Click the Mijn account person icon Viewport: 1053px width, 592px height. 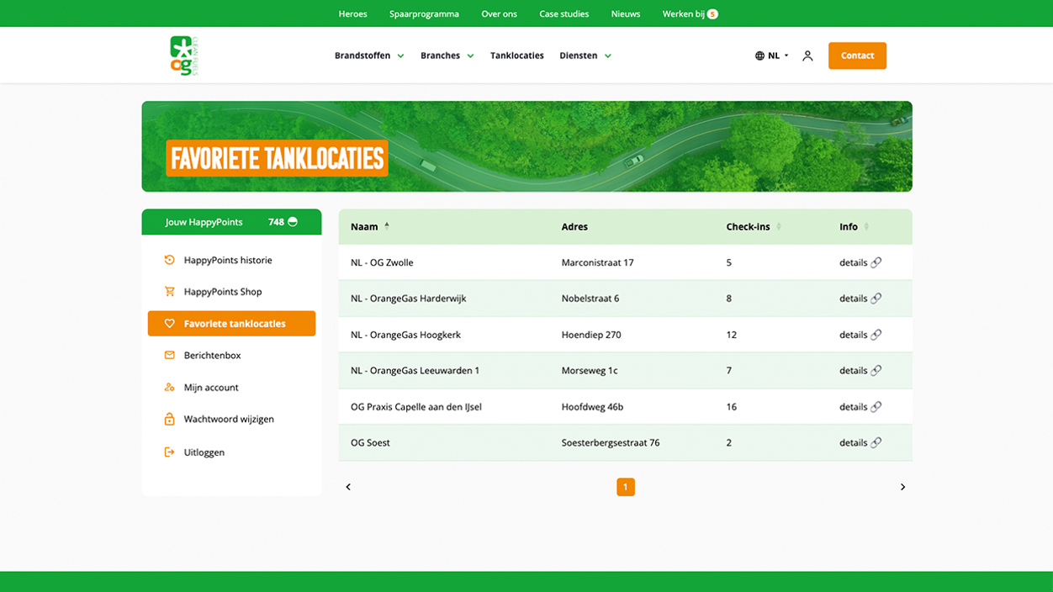click(x=169, y=388)
